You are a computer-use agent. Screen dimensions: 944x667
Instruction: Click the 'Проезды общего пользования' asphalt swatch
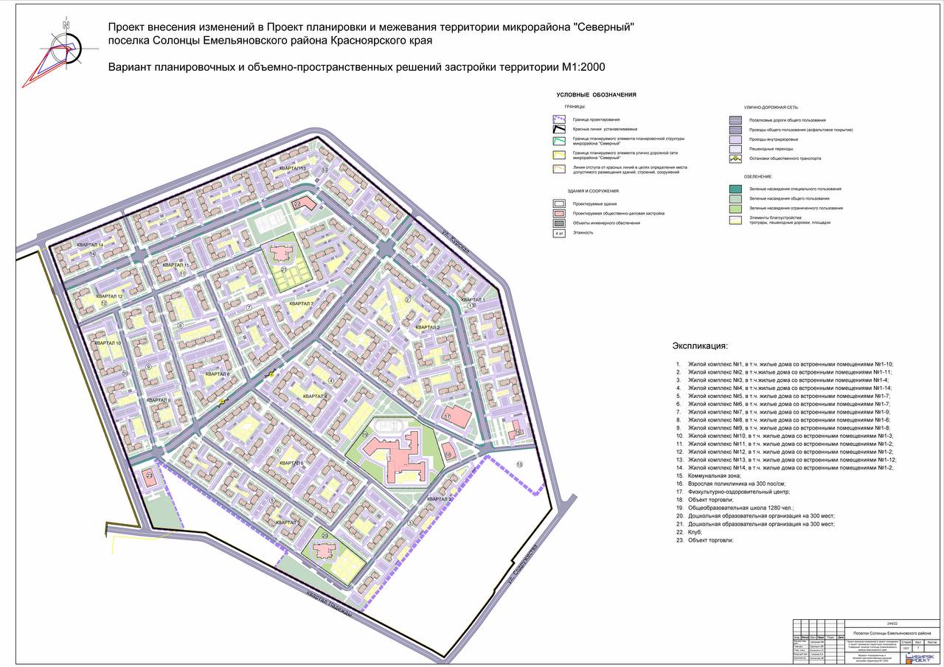point(735,129)
